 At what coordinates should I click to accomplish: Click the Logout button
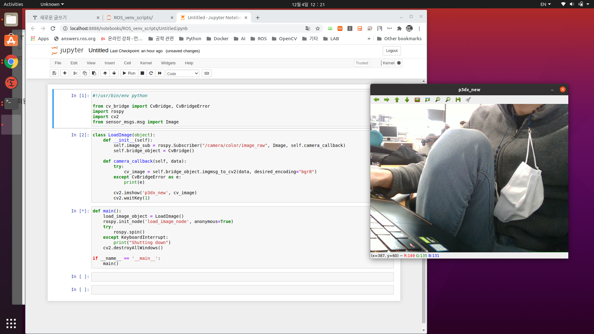pyautogui.click(x=392, y=51)
